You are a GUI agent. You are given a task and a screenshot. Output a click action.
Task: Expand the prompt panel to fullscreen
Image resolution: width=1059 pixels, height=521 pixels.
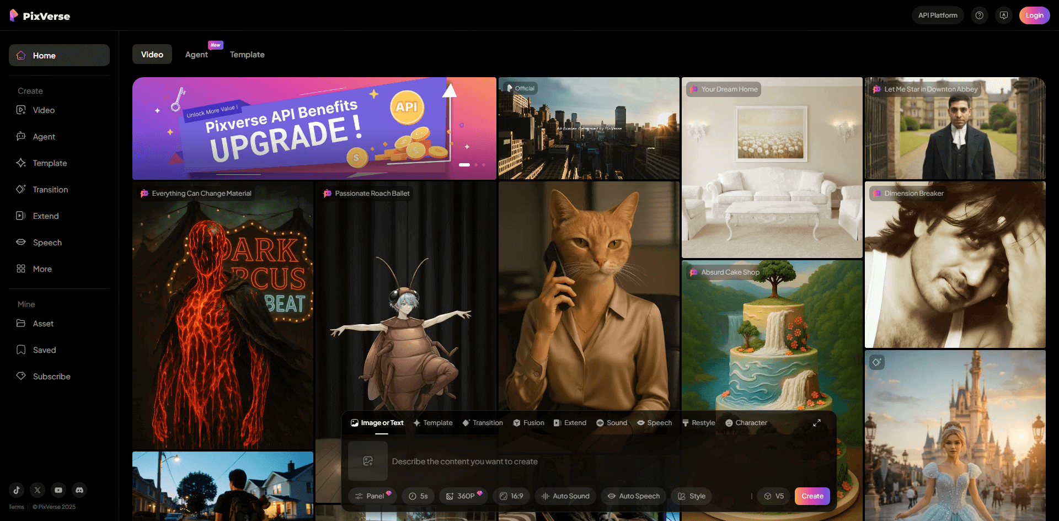click(817, 423)
